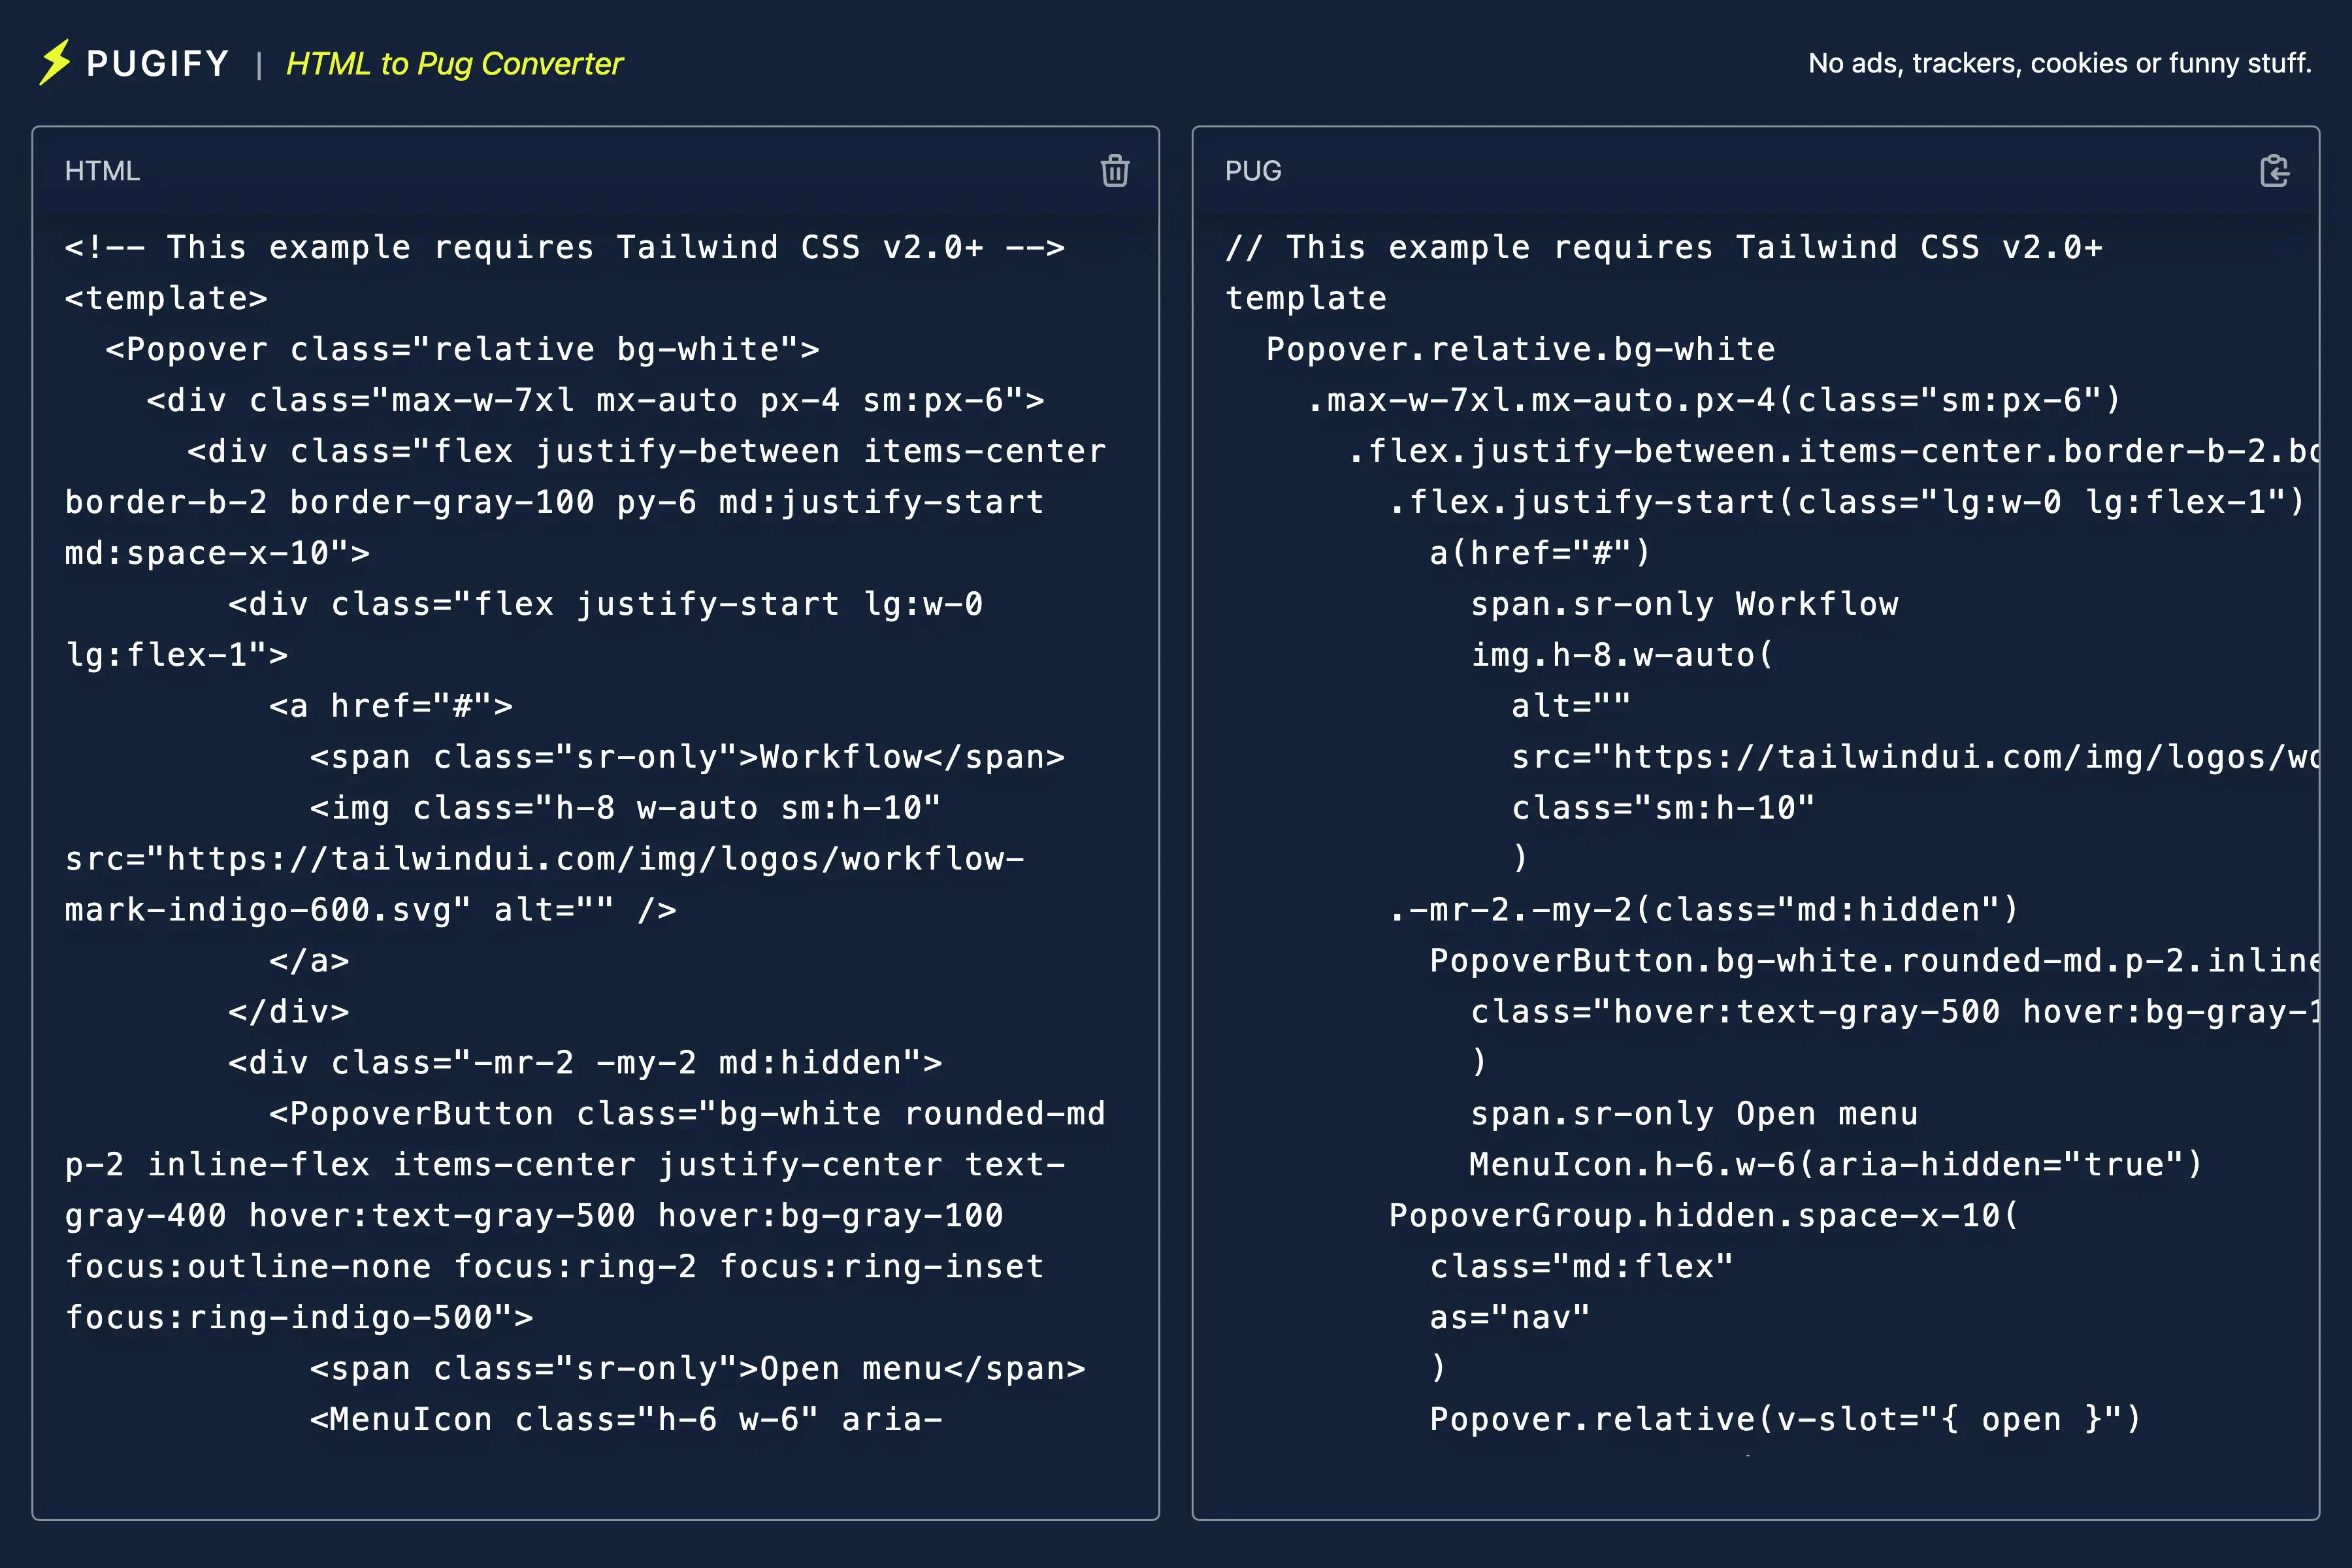Click the 'Open menu' span line in HTML
The image size is (2352, 1568).
(697, 1368)
